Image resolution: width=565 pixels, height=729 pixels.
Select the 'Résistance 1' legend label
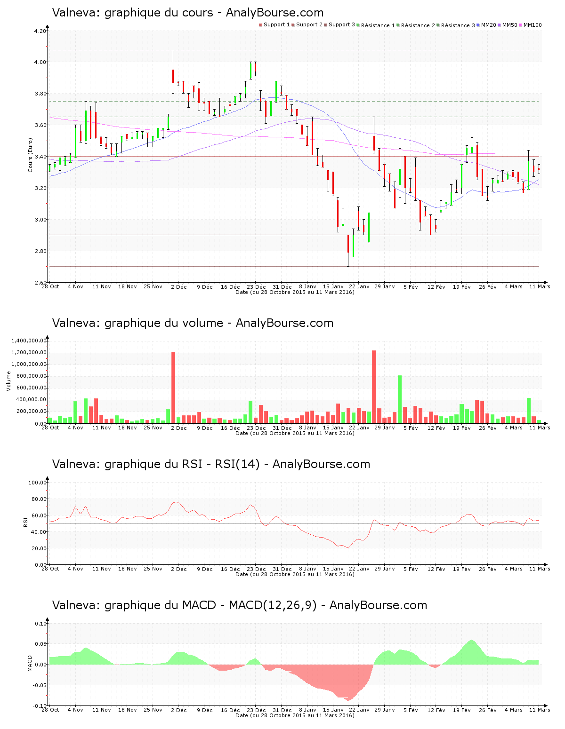[x=378, y=25]
